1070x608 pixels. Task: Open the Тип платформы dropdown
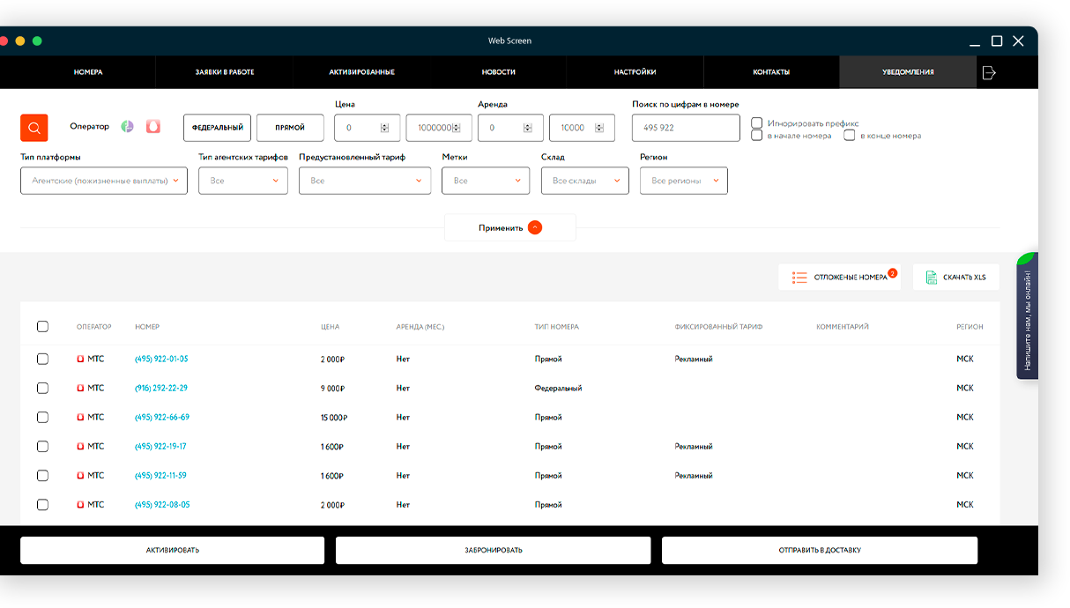click(104, 181)
